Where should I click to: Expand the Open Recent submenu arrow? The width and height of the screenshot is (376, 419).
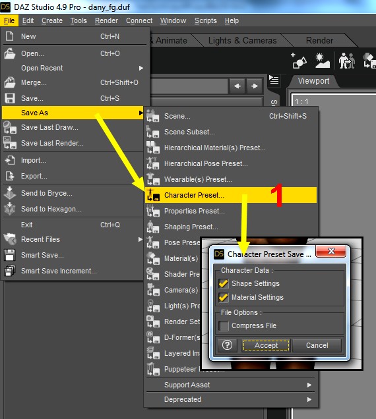pyautogui.click(x=141, y=68)
